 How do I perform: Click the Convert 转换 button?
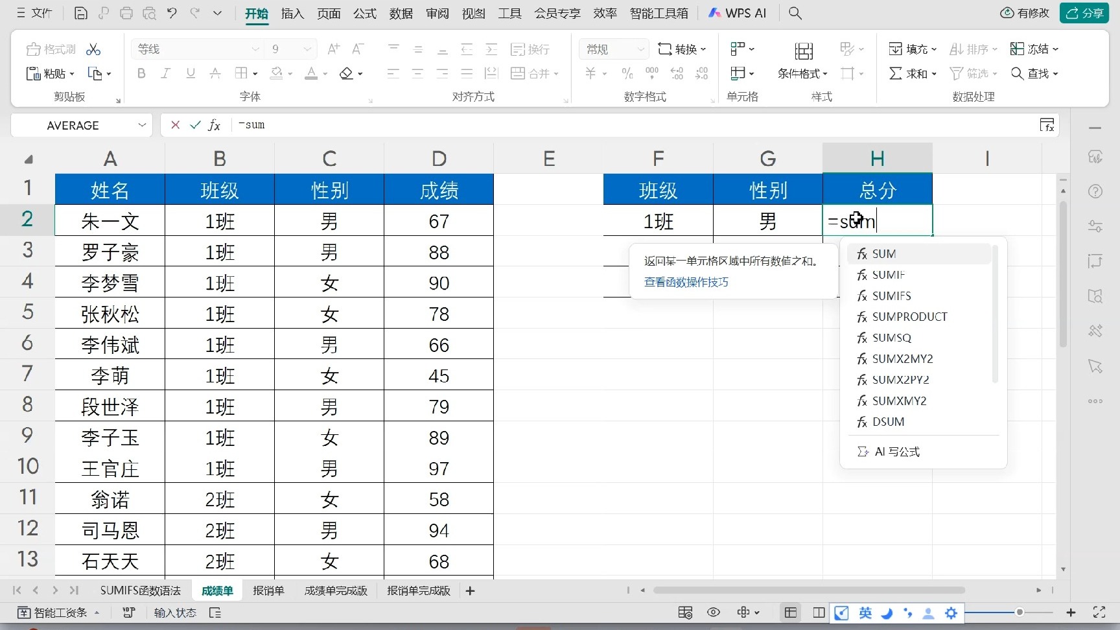(682, 49)
